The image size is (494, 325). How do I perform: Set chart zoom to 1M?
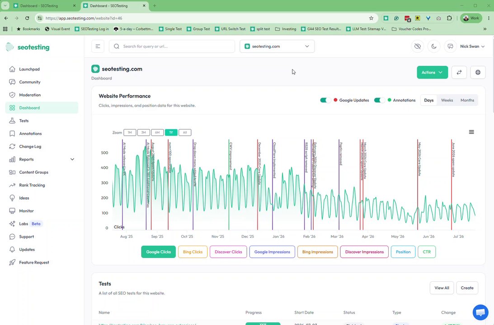tap(130, 132)
